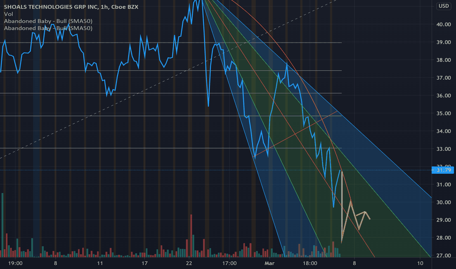Click the 29.00 price axis label

pos(443,220)
